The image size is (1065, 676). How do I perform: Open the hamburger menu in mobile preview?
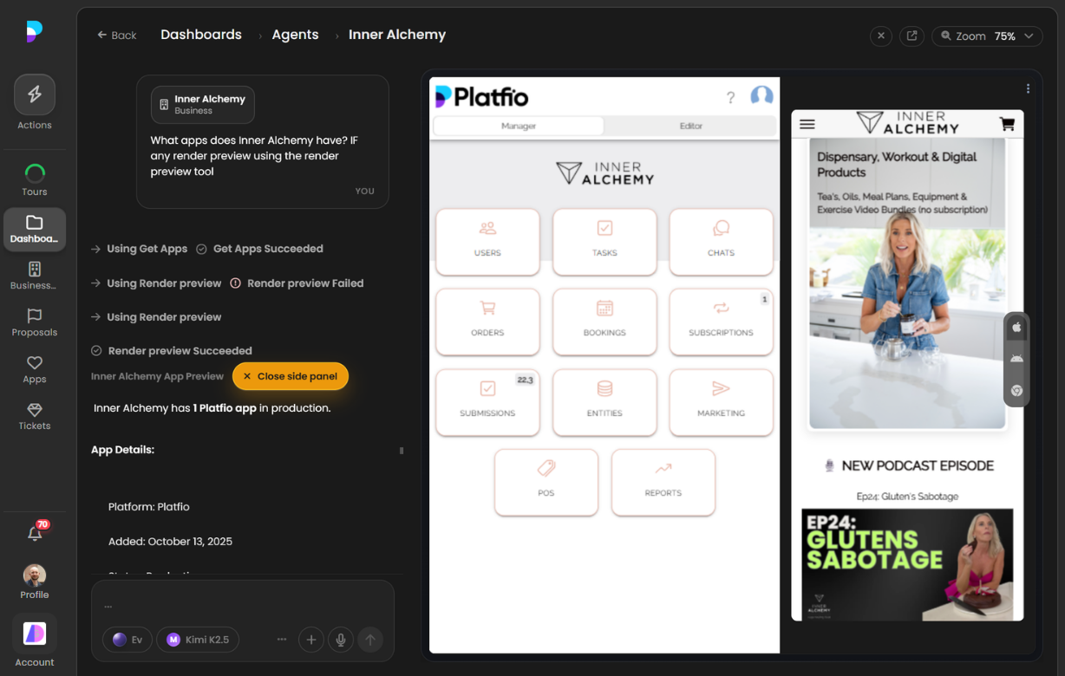(807, 124)
